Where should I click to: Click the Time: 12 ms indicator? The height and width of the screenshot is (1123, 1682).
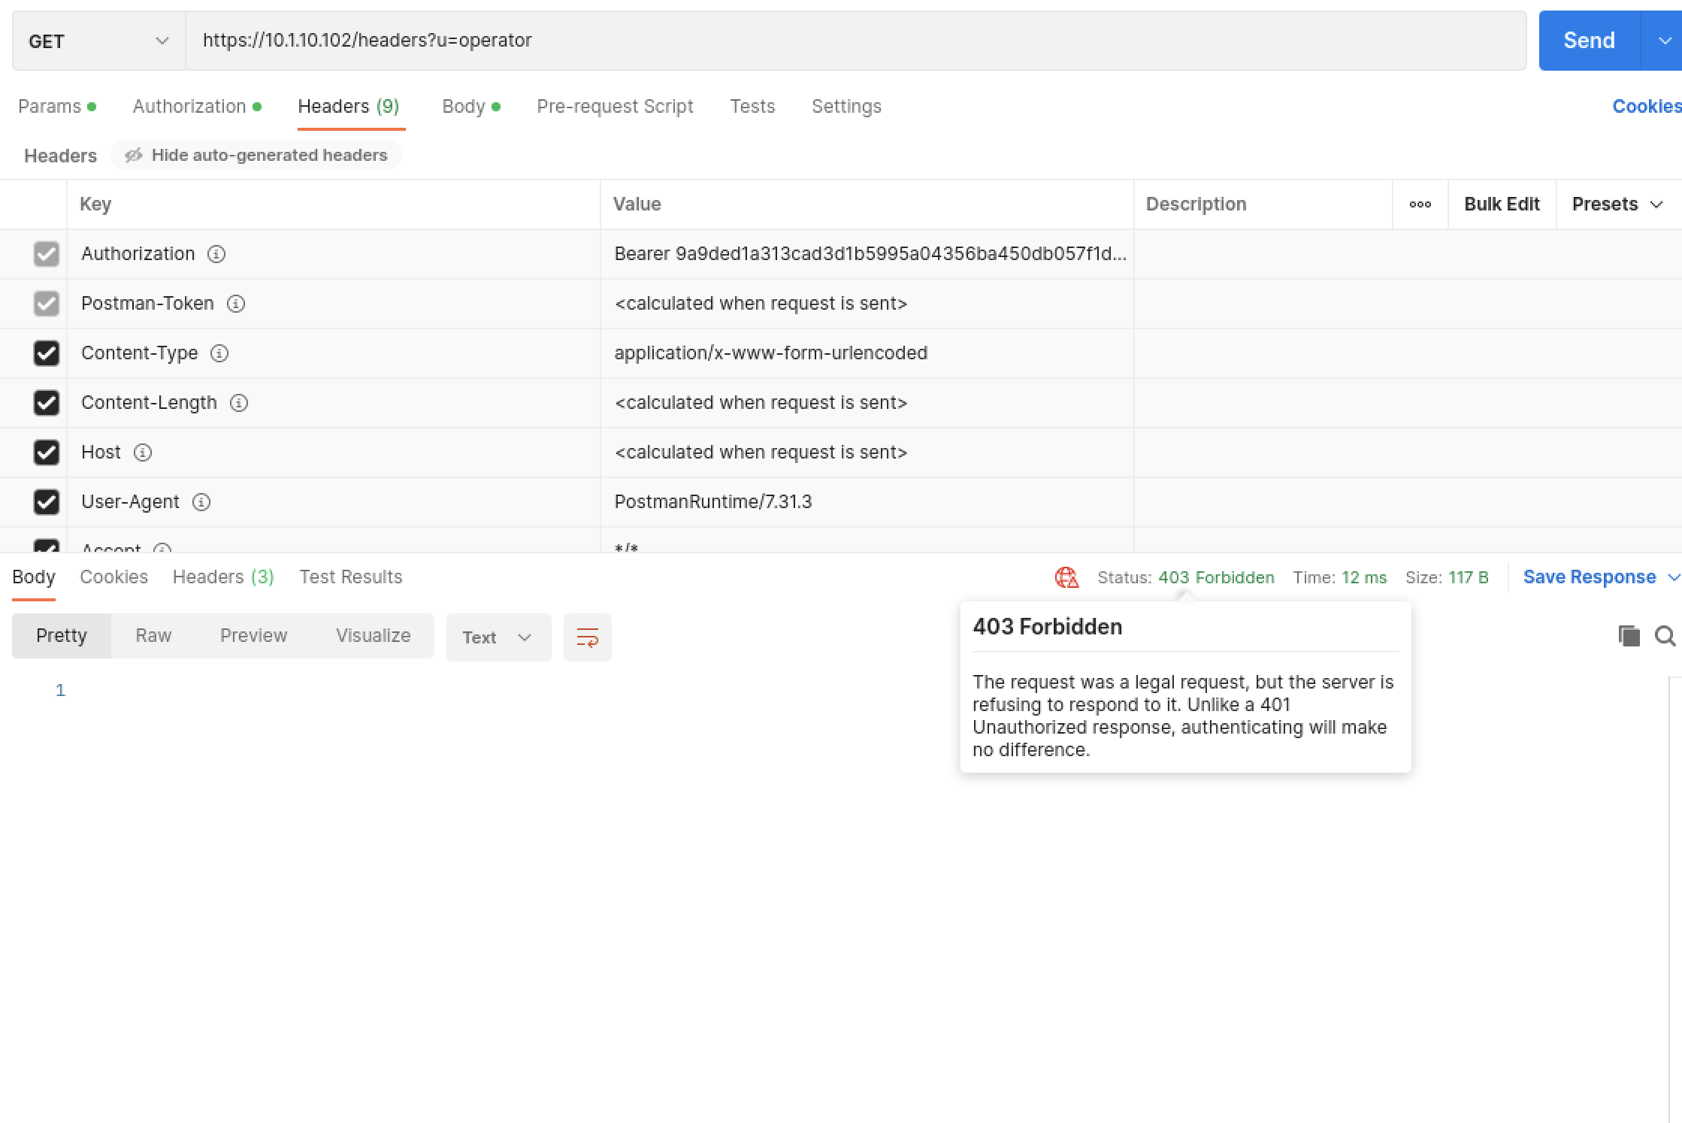1339,577
